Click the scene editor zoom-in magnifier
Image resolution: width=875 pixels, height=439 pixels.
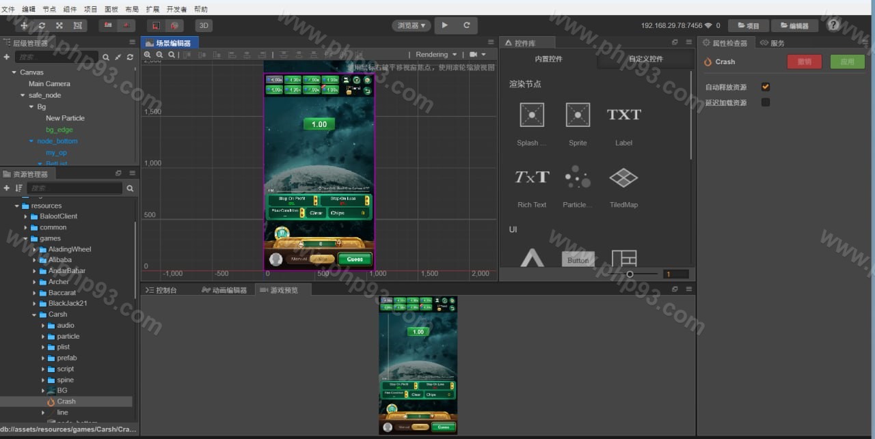(x=149, y=55)
